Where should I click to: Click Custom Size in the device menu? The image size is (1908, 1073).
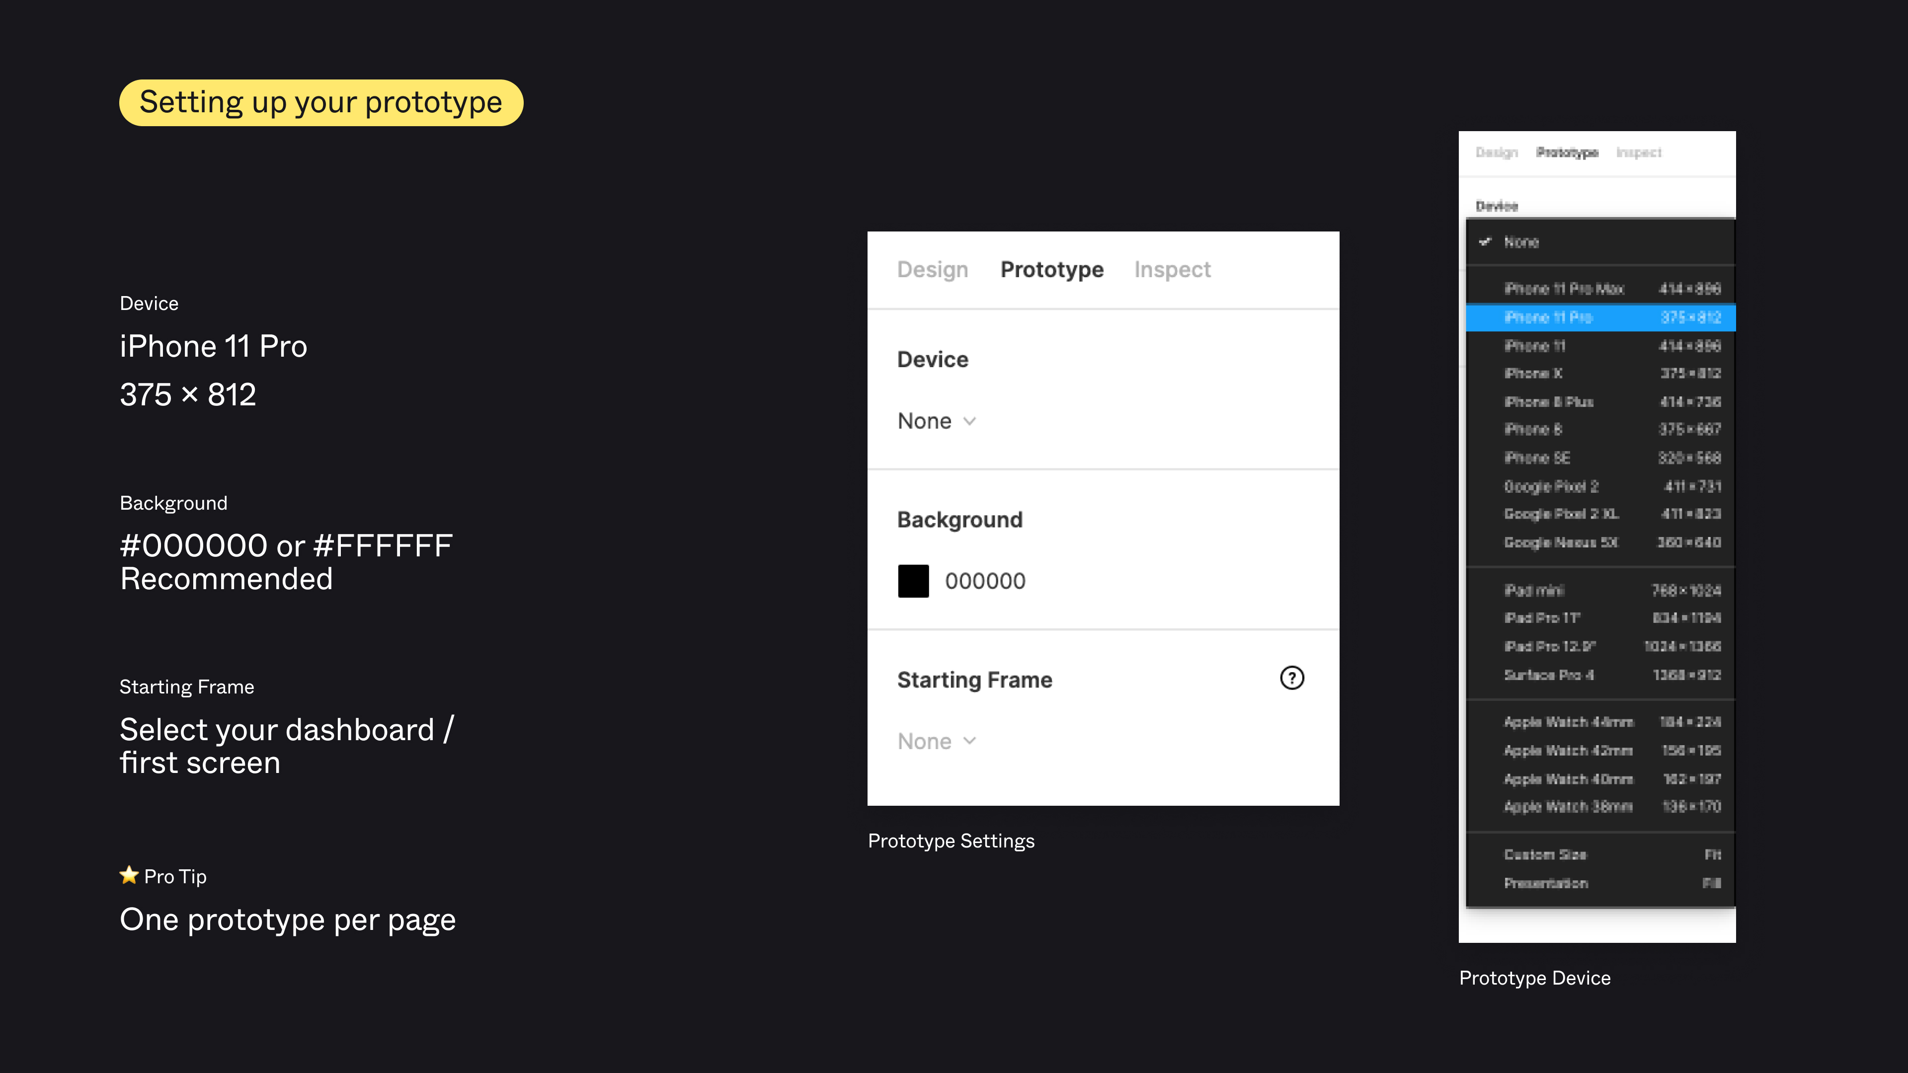(1600, 854)
